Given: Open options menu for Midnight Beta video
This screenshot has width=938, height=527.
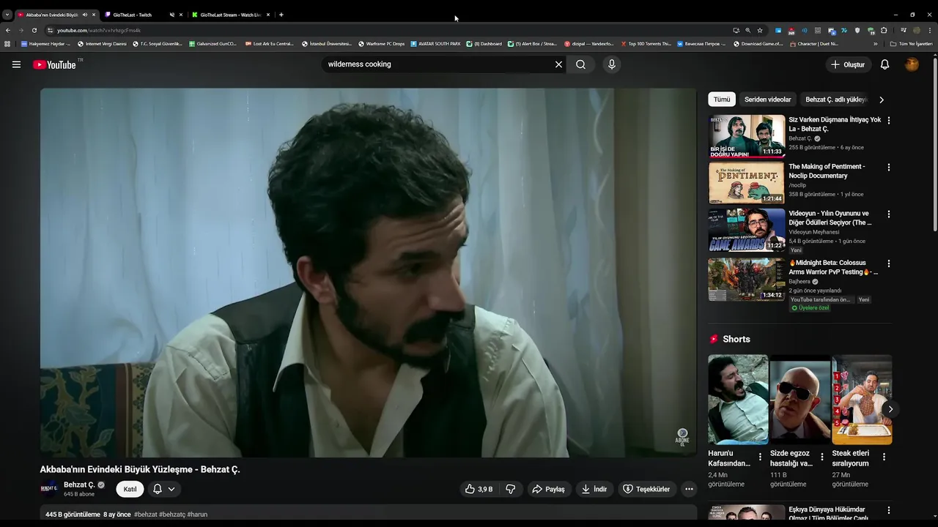Looking at the screenshot, I should pyautogui.click(x=889, y=263).
